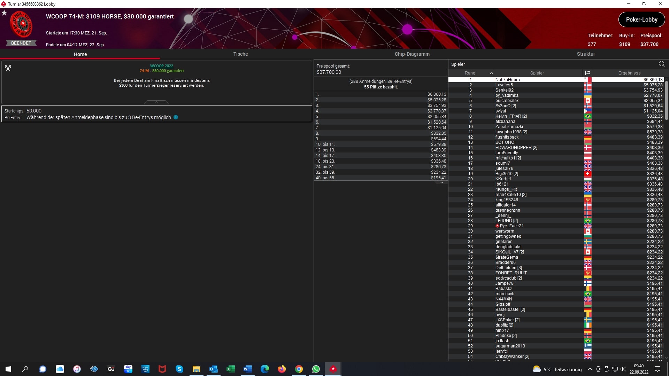Sort by Rang column arrow

491,73
